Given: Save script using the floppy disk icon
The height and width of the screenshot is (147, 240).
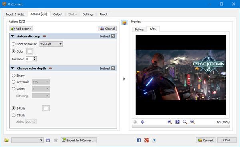Looking at the screenshot, I should (x=48, y=140).
